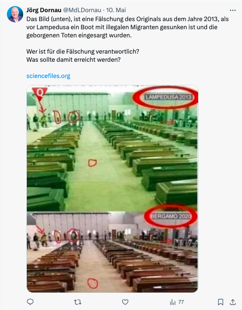Click the red Q triangle logo in image

[x=40, y=93]
